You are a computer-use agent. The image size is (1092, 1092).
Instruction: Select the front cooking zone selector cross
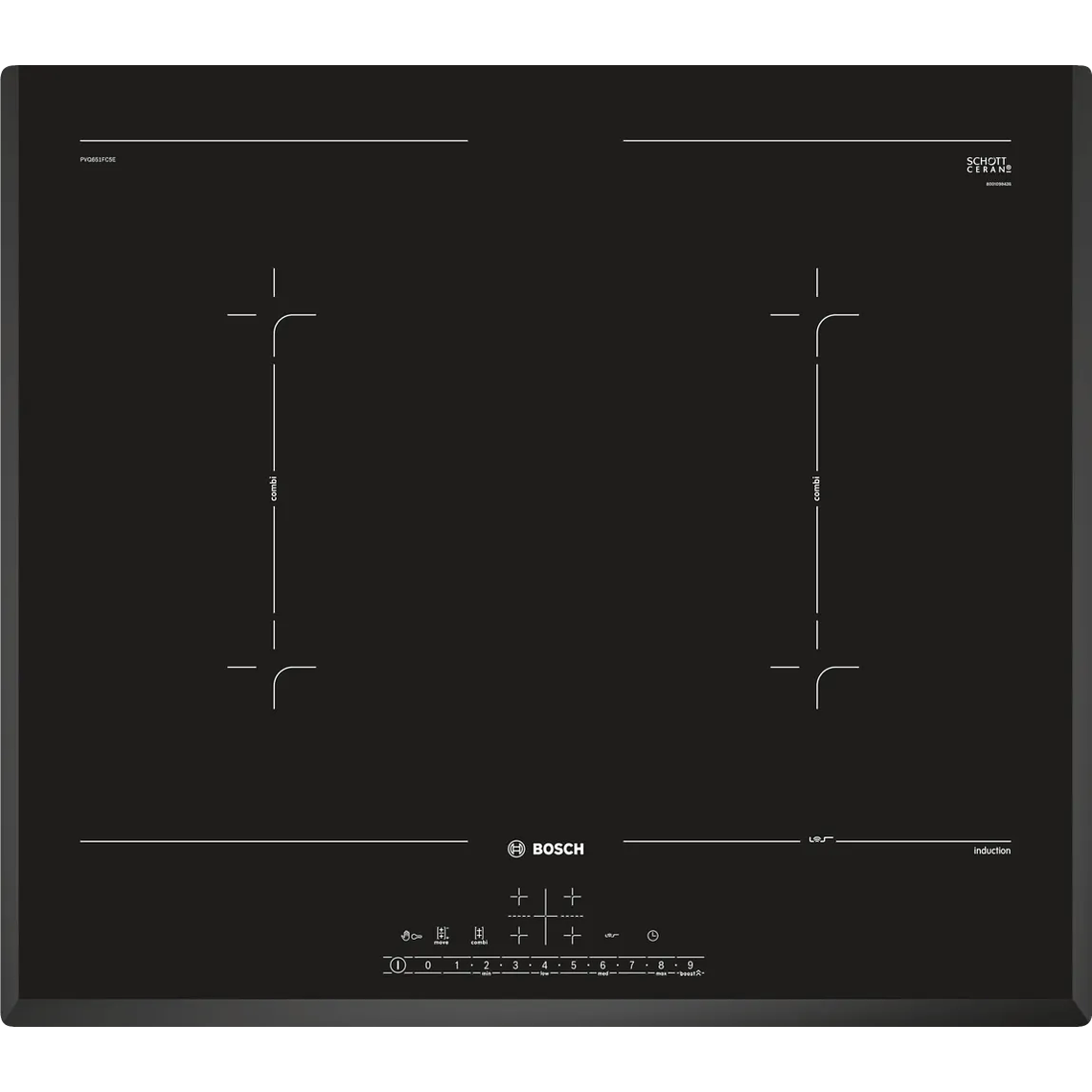[517, 936]
